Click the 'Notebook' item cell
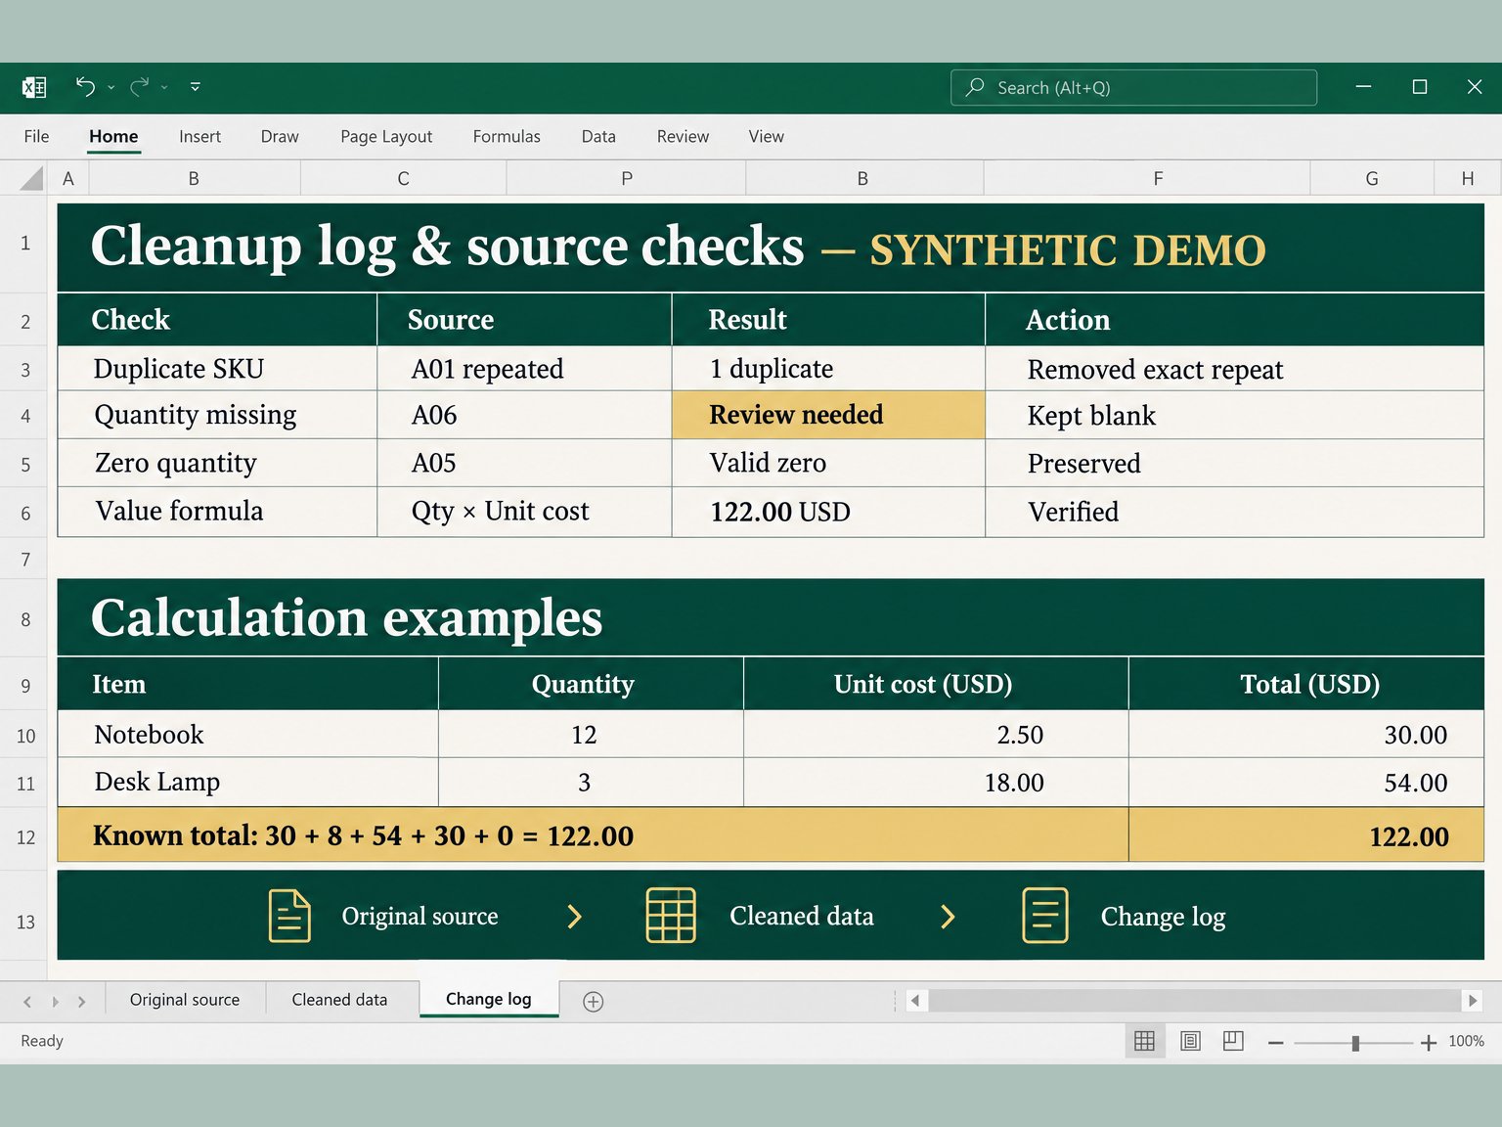1502x1127 pixels. (x=247, y=735)
